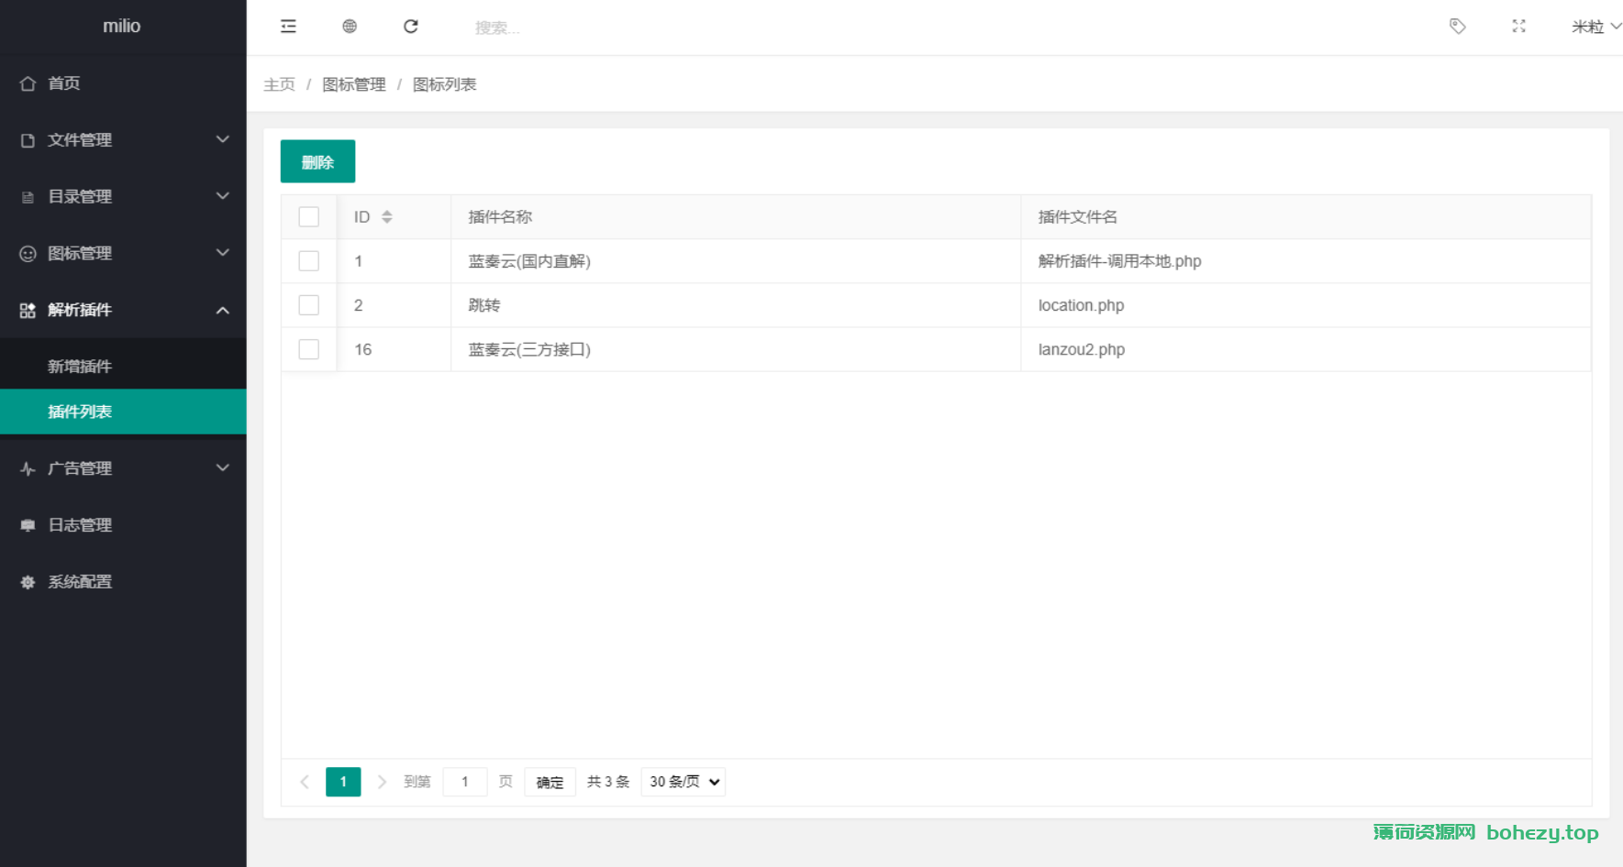Collapse the 解析插件 menu chevron

click(x=222, y=311)
